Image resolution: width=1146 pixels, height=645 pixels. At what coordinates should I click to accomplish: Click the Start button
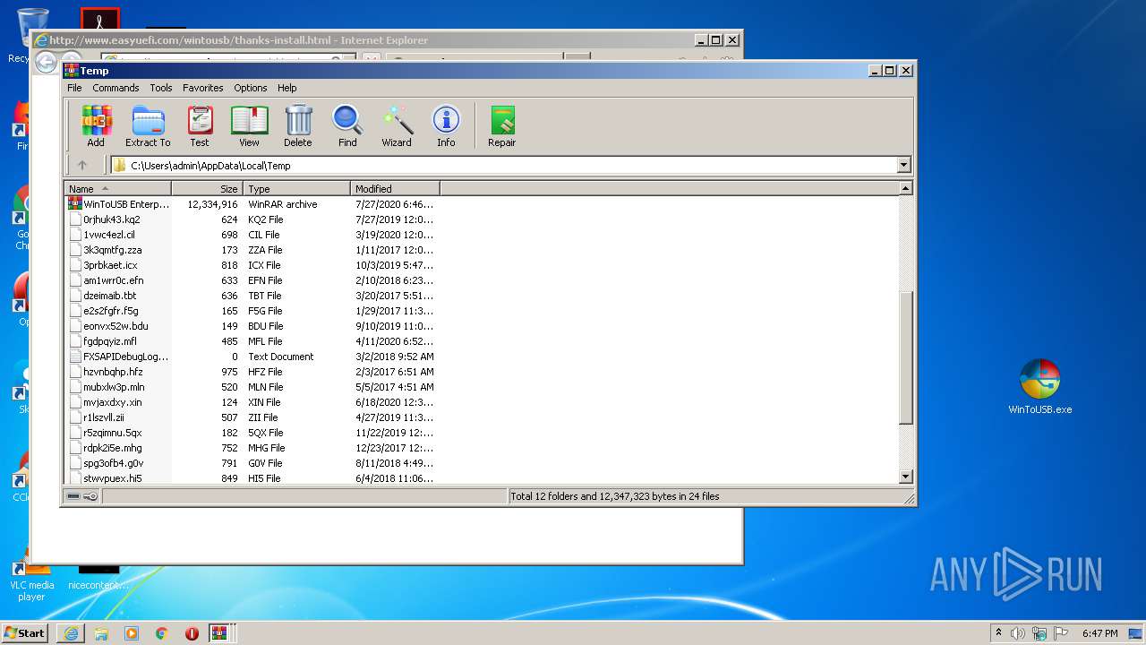(25, 633)
